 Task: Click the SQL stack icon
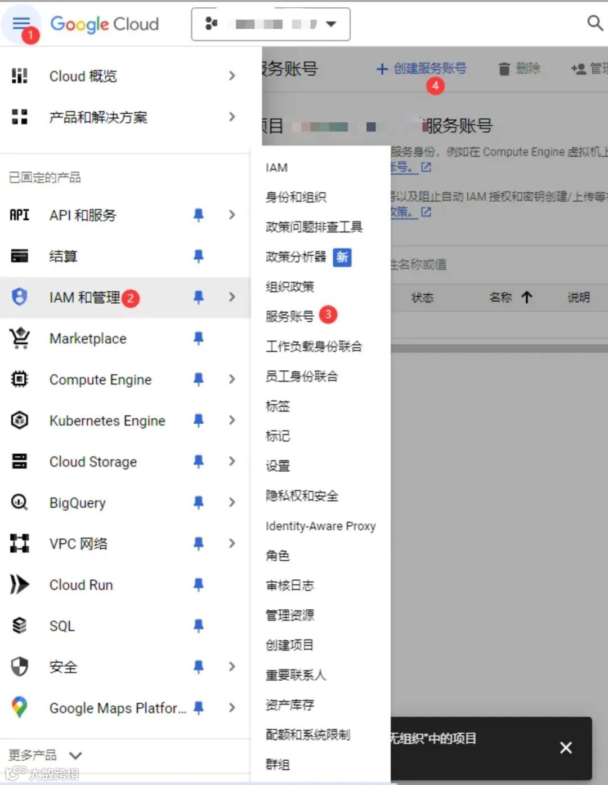[x=20, y=626]
